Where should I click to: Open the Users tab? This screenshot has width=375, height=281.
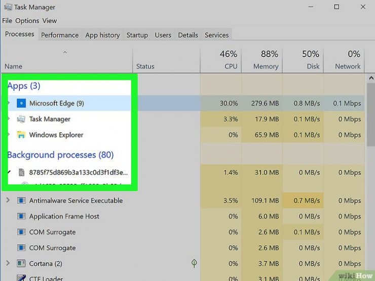pyautogui.click(x=163, y=35)
